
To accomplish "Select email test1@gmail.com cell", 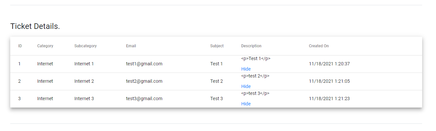I will click(144, 64).
